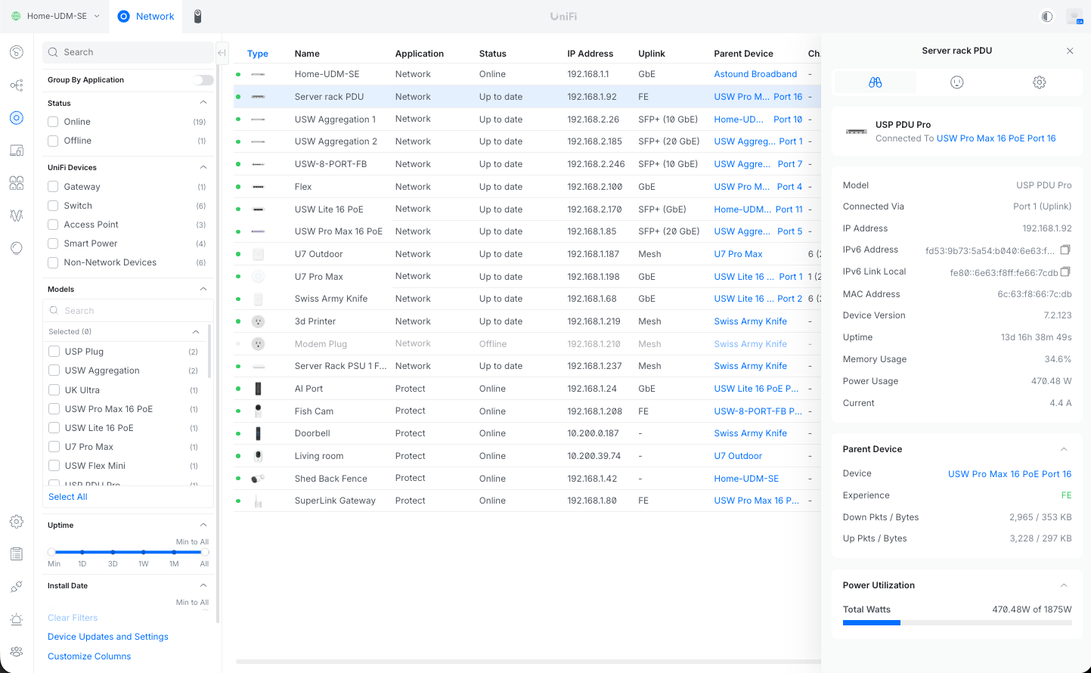Viewport: 1091px width, 673px height.
Task: Open the topology icon in left sidebar
Action: (x=16, y=85)
